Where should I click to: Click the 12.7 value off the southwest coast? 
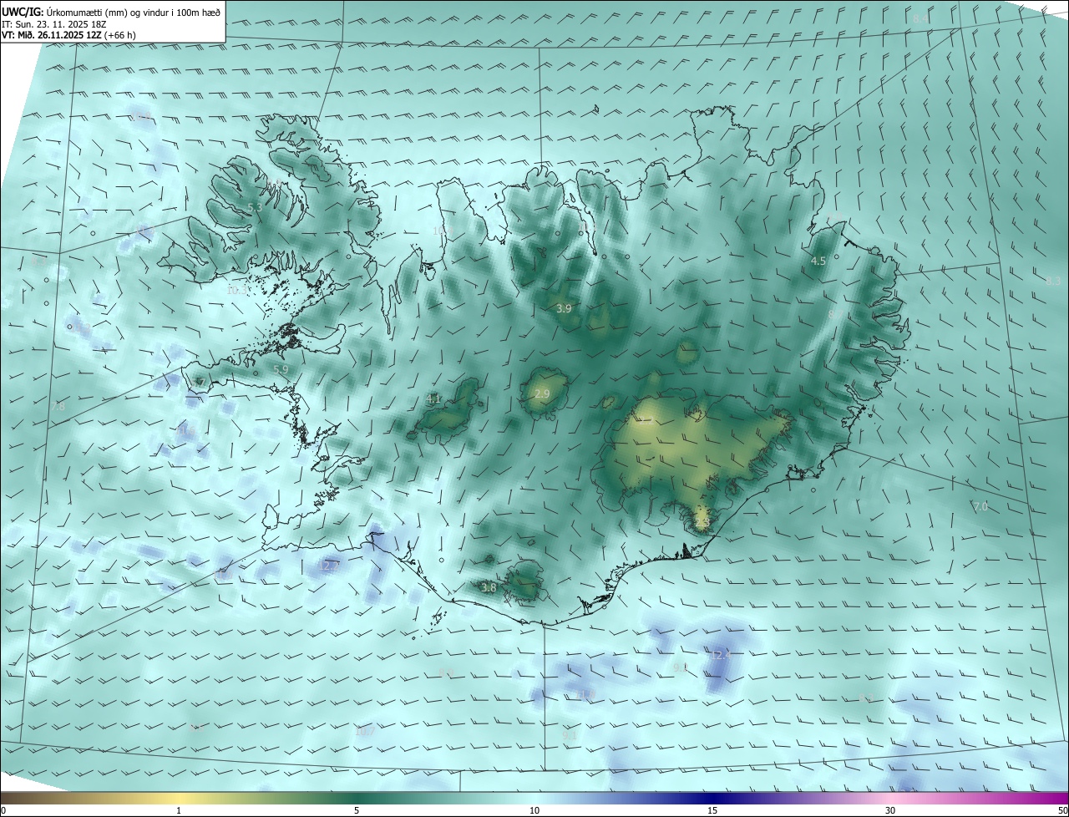click(x=330, y=566)
